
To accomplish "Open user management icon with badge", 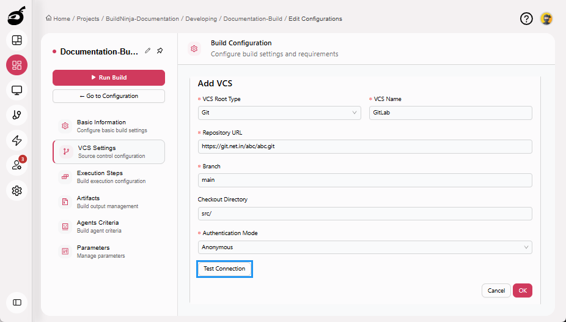I will [17, 165].
